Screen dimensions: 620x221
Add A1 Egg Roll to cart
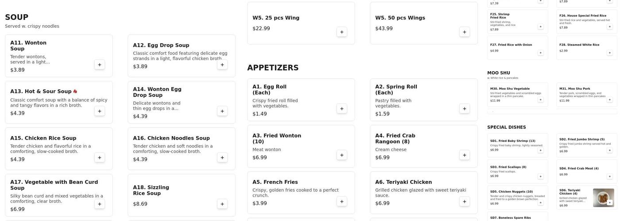(341, 109)
